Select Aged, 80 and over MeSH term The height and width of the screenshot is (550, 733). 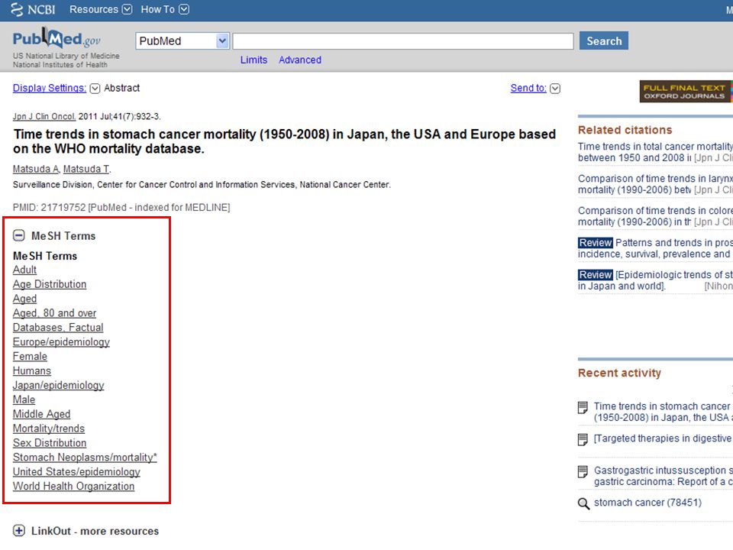[54, 313]
